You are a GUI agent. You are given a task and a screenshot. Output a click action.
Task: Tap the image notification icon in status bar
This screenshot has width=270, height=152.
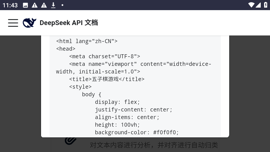click(25, 5)
